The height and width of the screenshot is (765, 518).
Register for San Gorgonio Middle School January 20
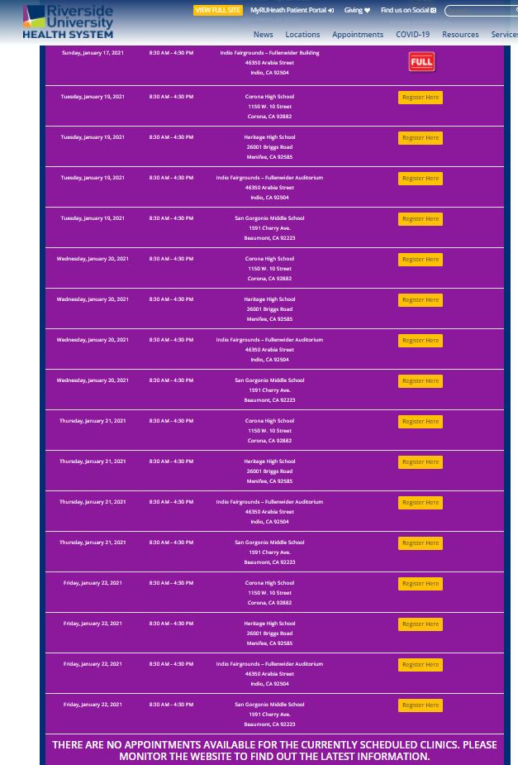tap(421, 381)
